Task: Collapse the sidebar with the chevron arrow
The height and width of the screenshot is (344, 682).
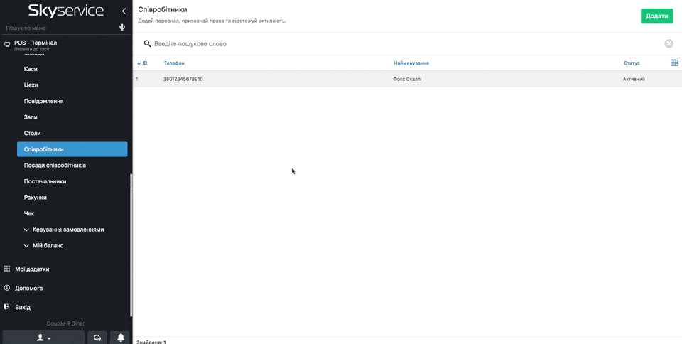Action: click(x=124, y=11)
